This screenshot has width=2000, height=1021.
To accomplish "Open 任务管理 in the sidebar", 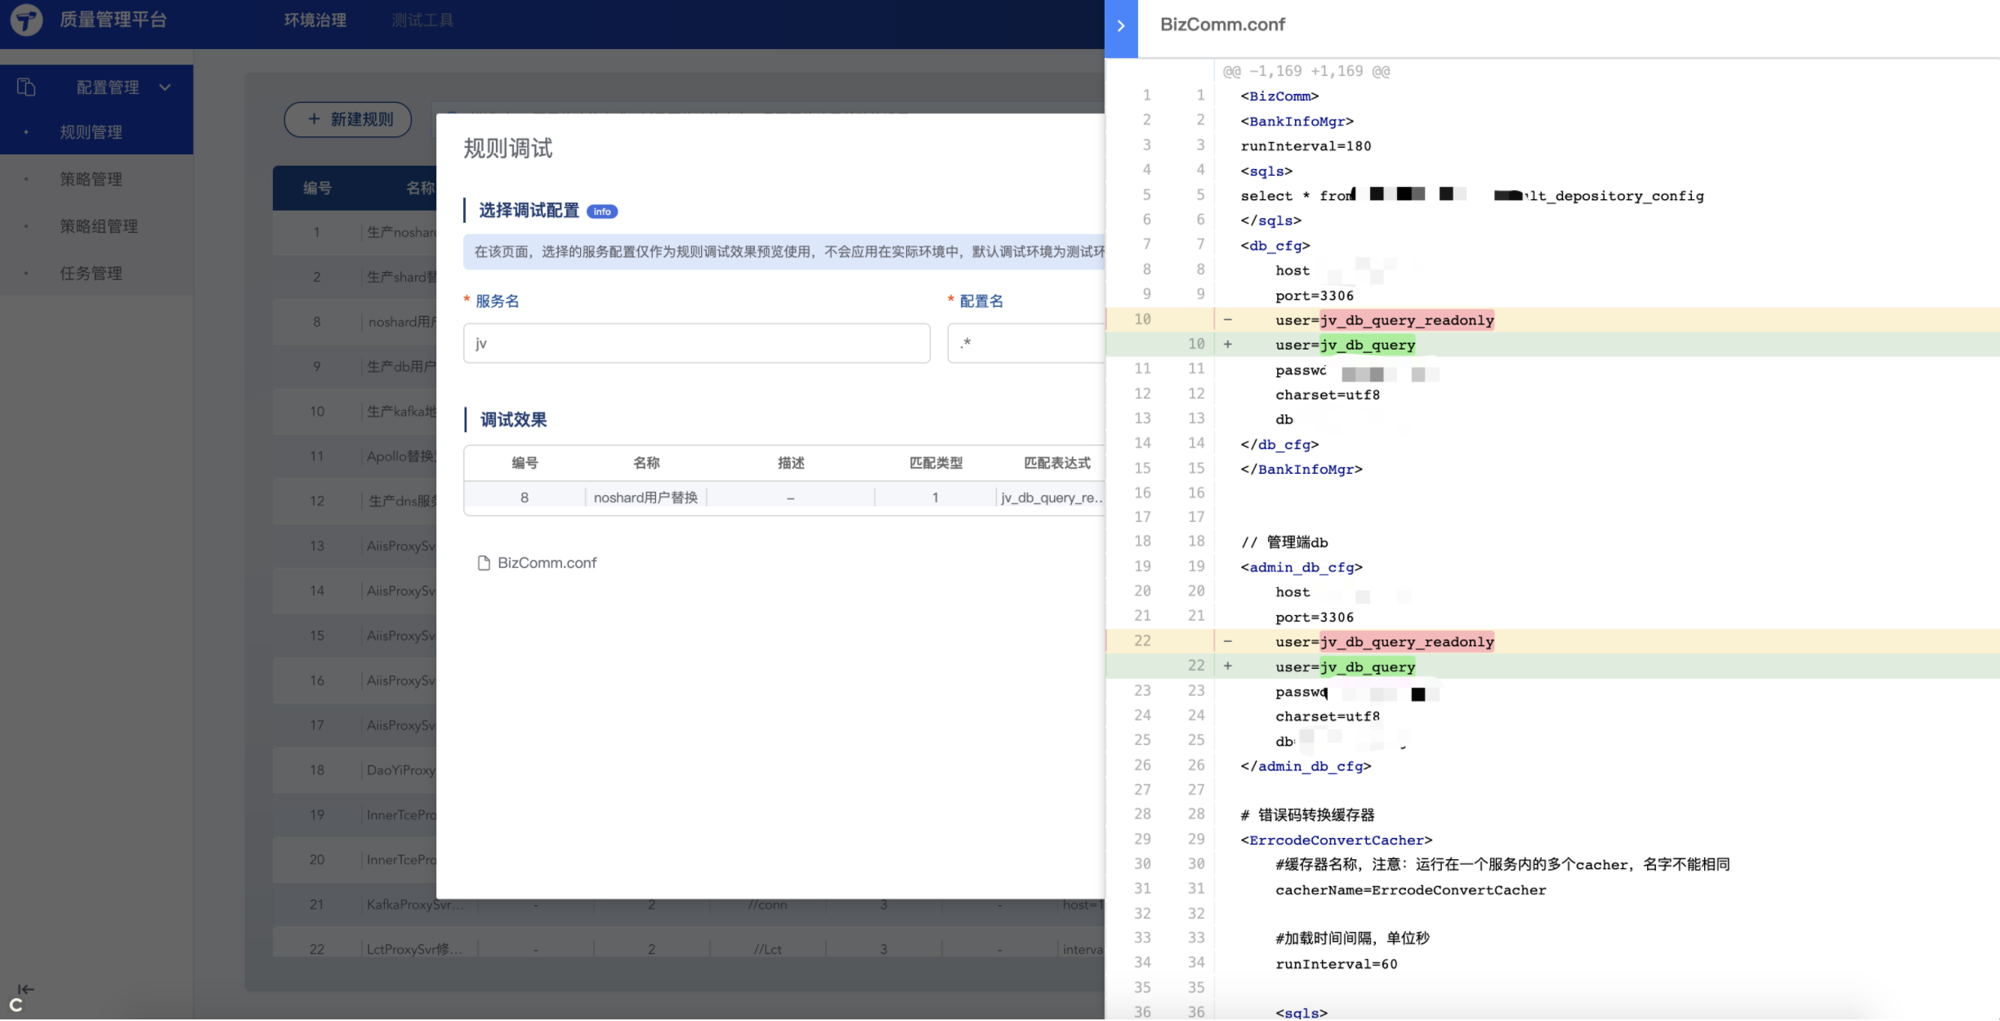I will (91, 274).
